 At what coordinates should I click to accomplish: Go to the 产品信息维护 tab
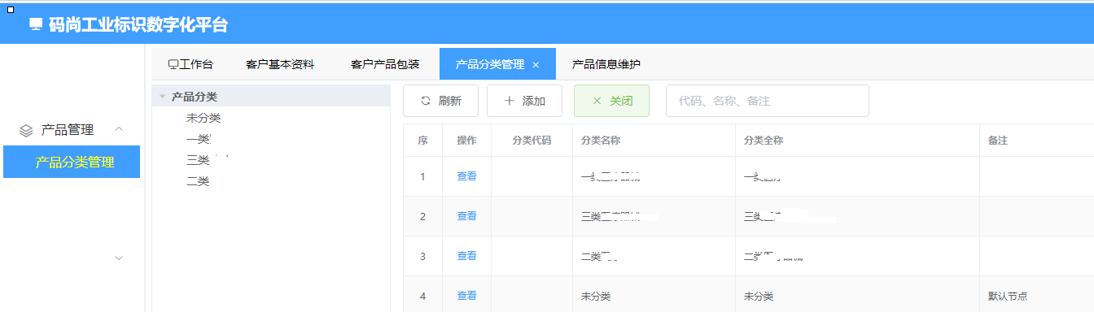point(606,64)
